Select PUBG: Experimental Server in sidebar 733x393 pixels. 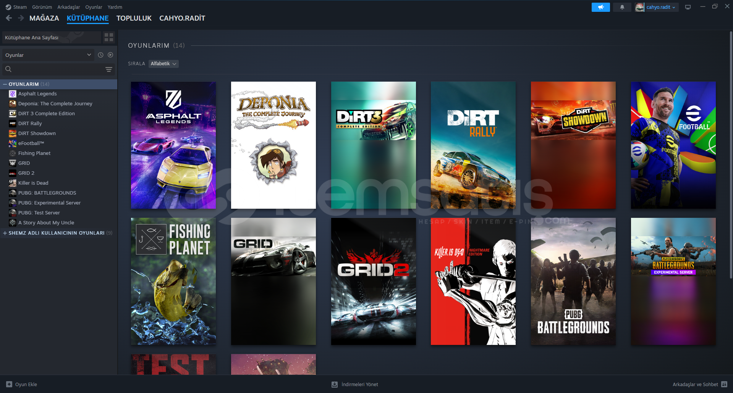pyautogui.click(x=50, y=203)
